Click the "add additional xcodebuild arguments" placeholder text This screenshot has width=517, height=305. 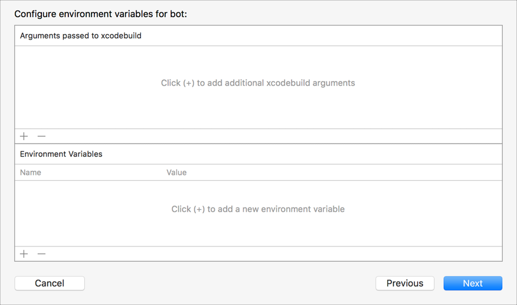coord(258,83)
